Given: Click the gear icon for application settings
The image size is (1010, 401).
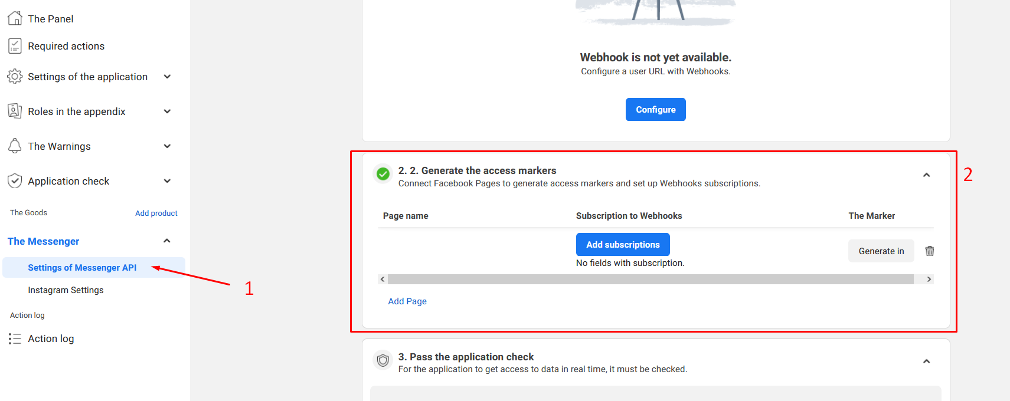Looking at the screenshot, I should pyautogui.click(x=15, y=77).
